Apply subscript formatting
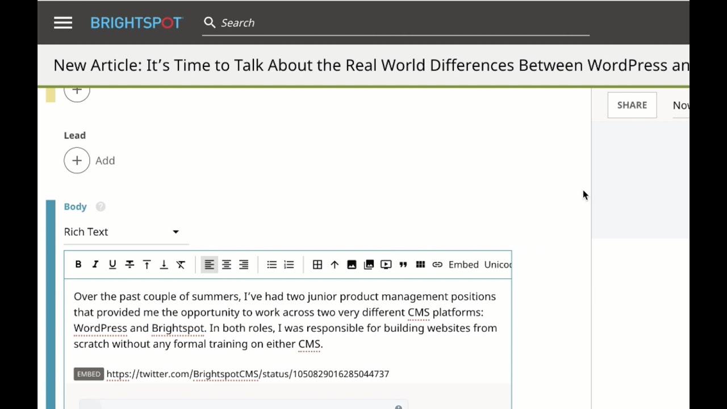 pos(164,265)
